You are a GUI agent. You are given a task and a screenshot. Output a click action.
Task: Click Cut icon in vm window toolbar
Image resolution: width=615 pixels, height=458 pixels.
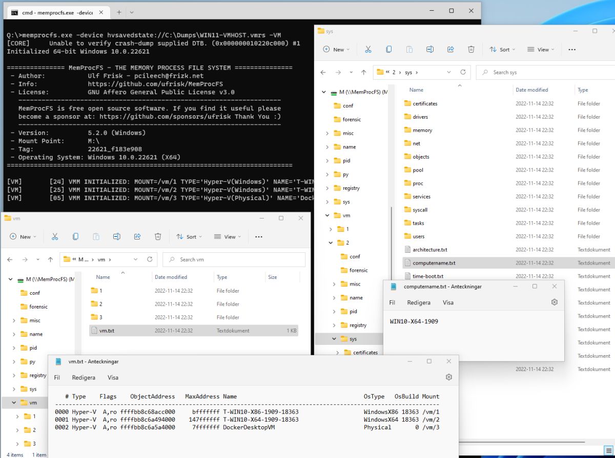click(x=55, y=236)
